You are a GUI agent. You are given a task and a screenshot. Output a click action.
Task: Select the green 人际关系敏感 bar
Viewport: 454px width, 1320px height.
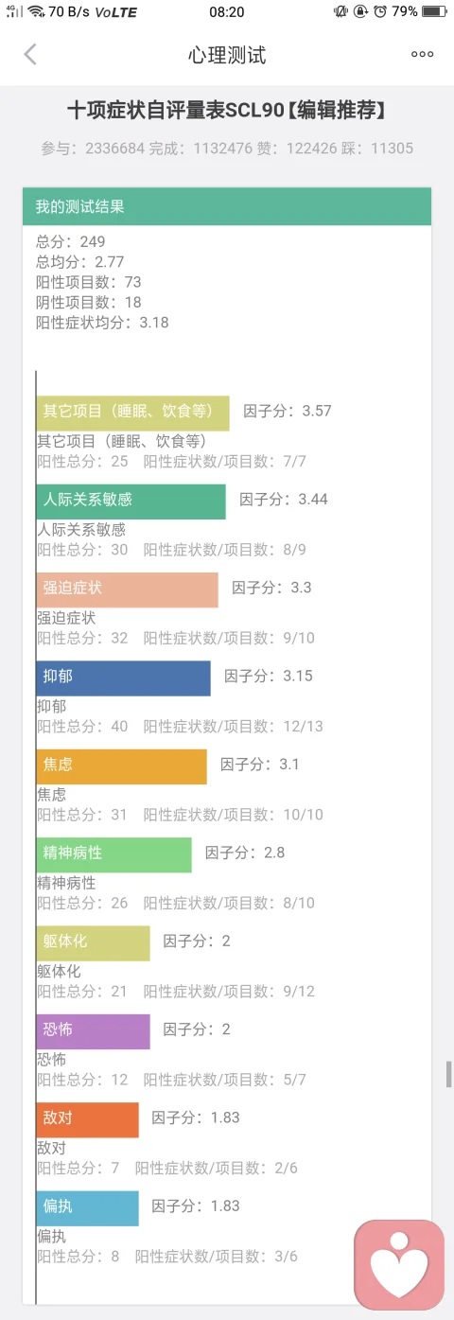point(131,502)
